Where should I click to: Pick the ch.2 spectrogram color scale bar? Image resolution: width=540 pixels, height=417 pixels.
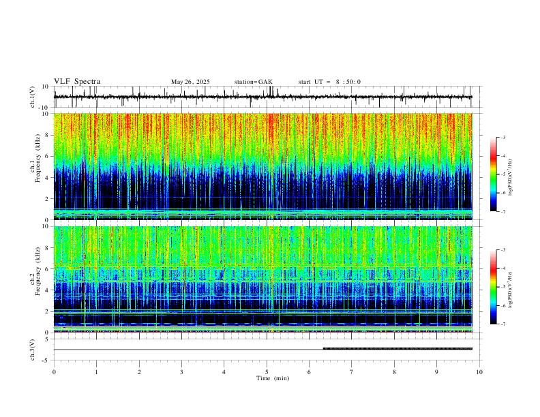pyautogui.click(x=493, y=287)
